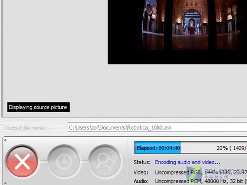The width and height of the screenshot is (247, 185).
Task: Click the "Audio:" label
Action: tap(141, 181)
